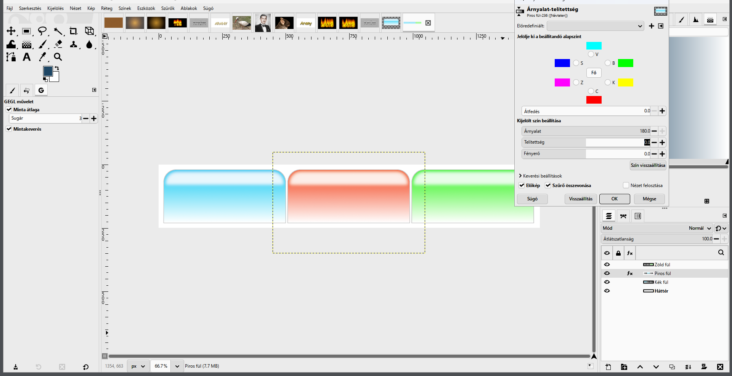Hide the Zöld fül layer
This screenshot has width=732, height=376.
tap(607, 264)
